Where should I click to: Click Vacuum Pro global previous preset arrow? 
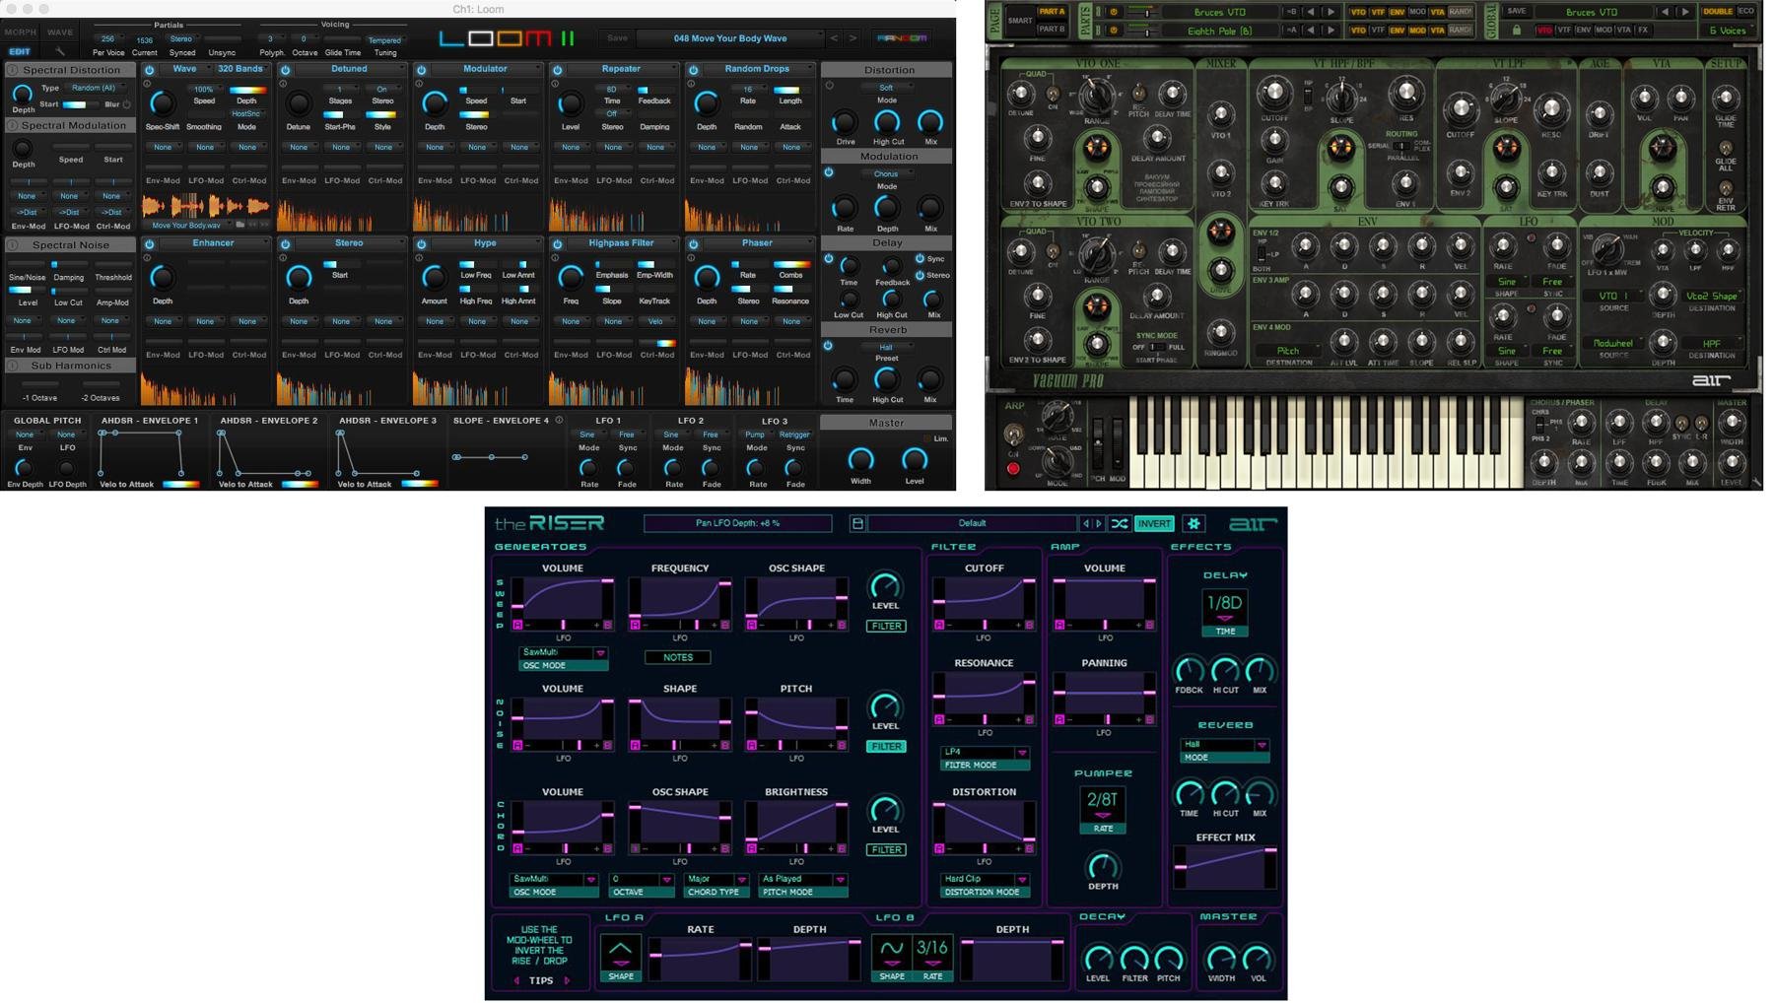(x=1666, y=12)
